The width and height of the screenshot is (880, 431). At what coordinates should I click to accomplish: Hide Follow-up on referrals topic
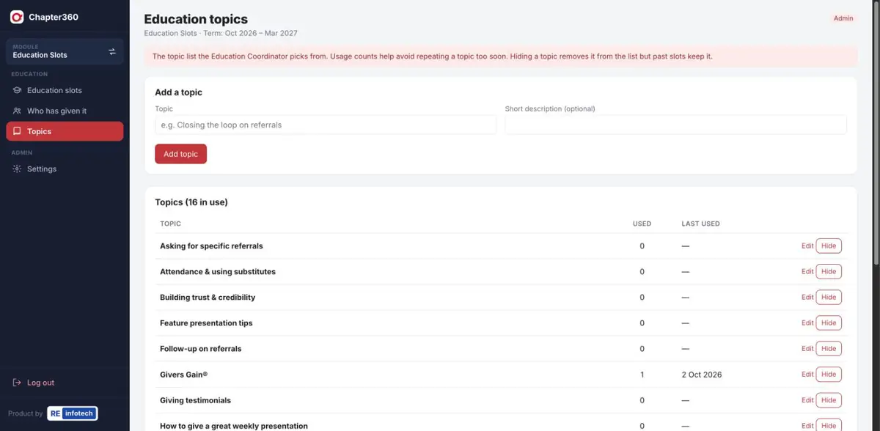tap(829, 349)
